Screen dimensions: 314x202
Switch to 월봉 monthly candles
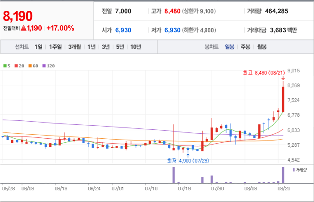point(262,47)
